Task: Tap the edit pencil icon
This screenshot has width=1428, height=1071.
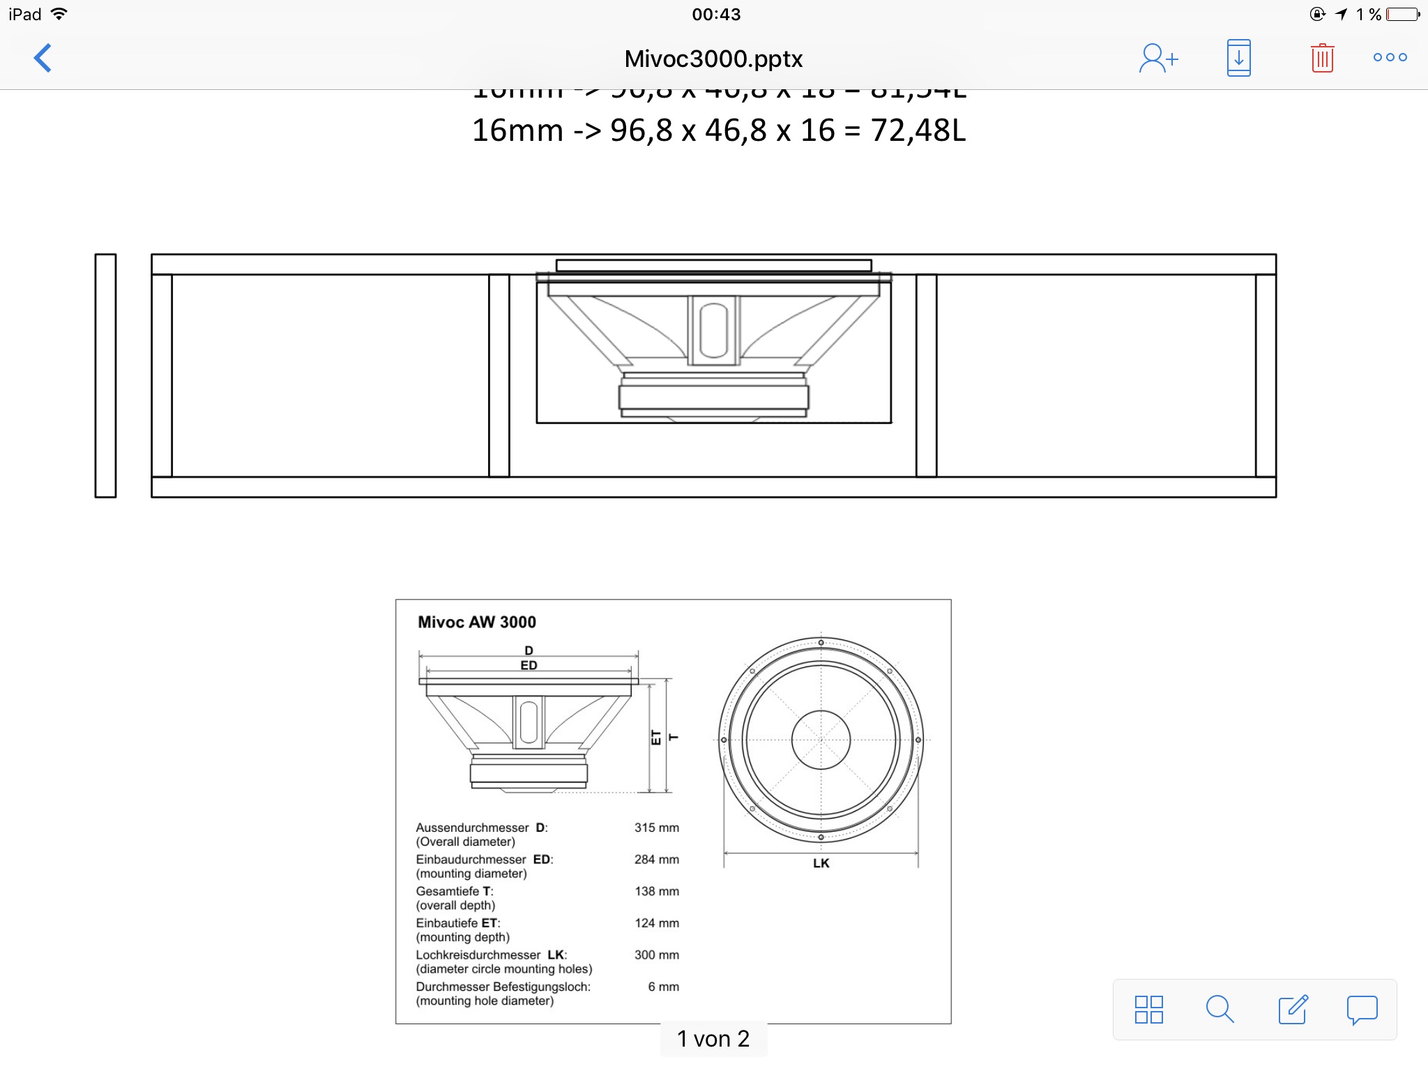Action: point(1292,1009)
